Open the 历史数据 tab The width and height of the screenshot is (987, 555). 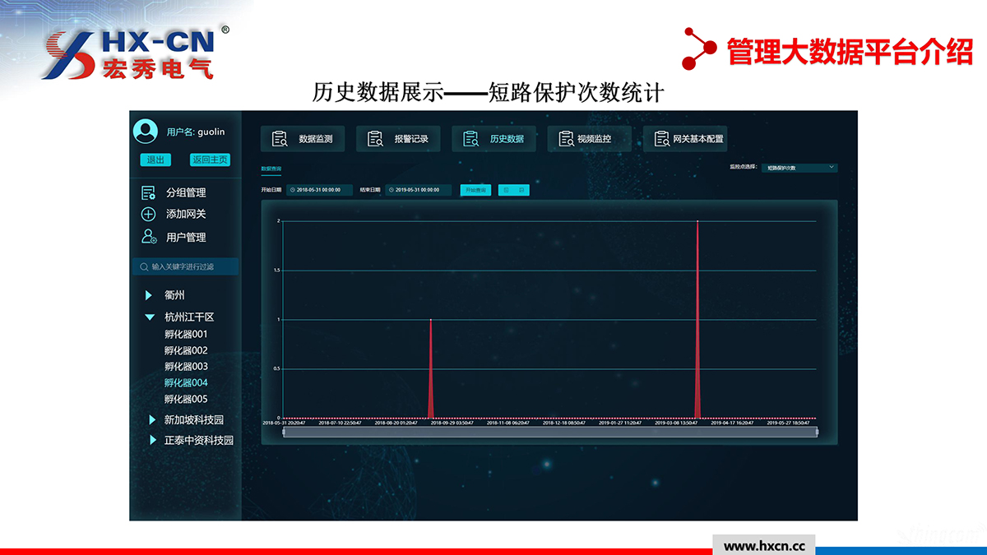tap(493, 139)
